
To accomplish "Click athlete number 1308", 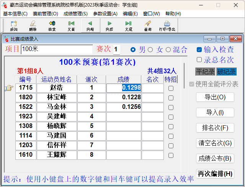I will 26,126.
